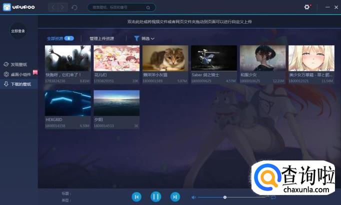Click the custom upload banner text
Screen dimensions: 341x205
click(189, 21)
